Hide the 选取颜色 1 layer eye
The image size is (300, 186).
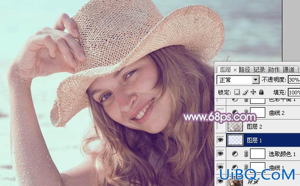coord(221,154)
